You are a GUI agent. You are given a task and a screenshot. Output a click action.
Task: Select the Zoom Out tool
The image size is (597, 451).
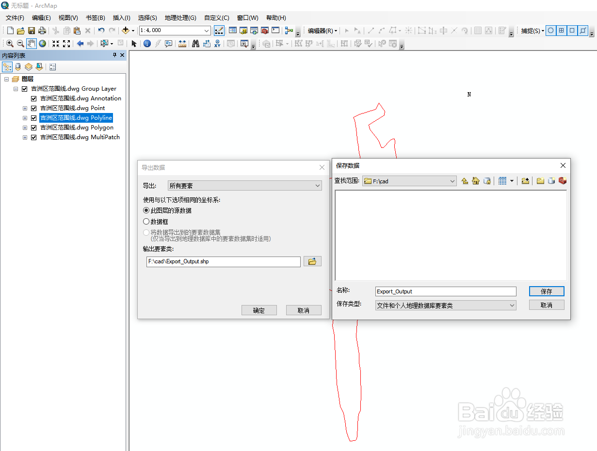pyautogui.click(x=20, y=44)
